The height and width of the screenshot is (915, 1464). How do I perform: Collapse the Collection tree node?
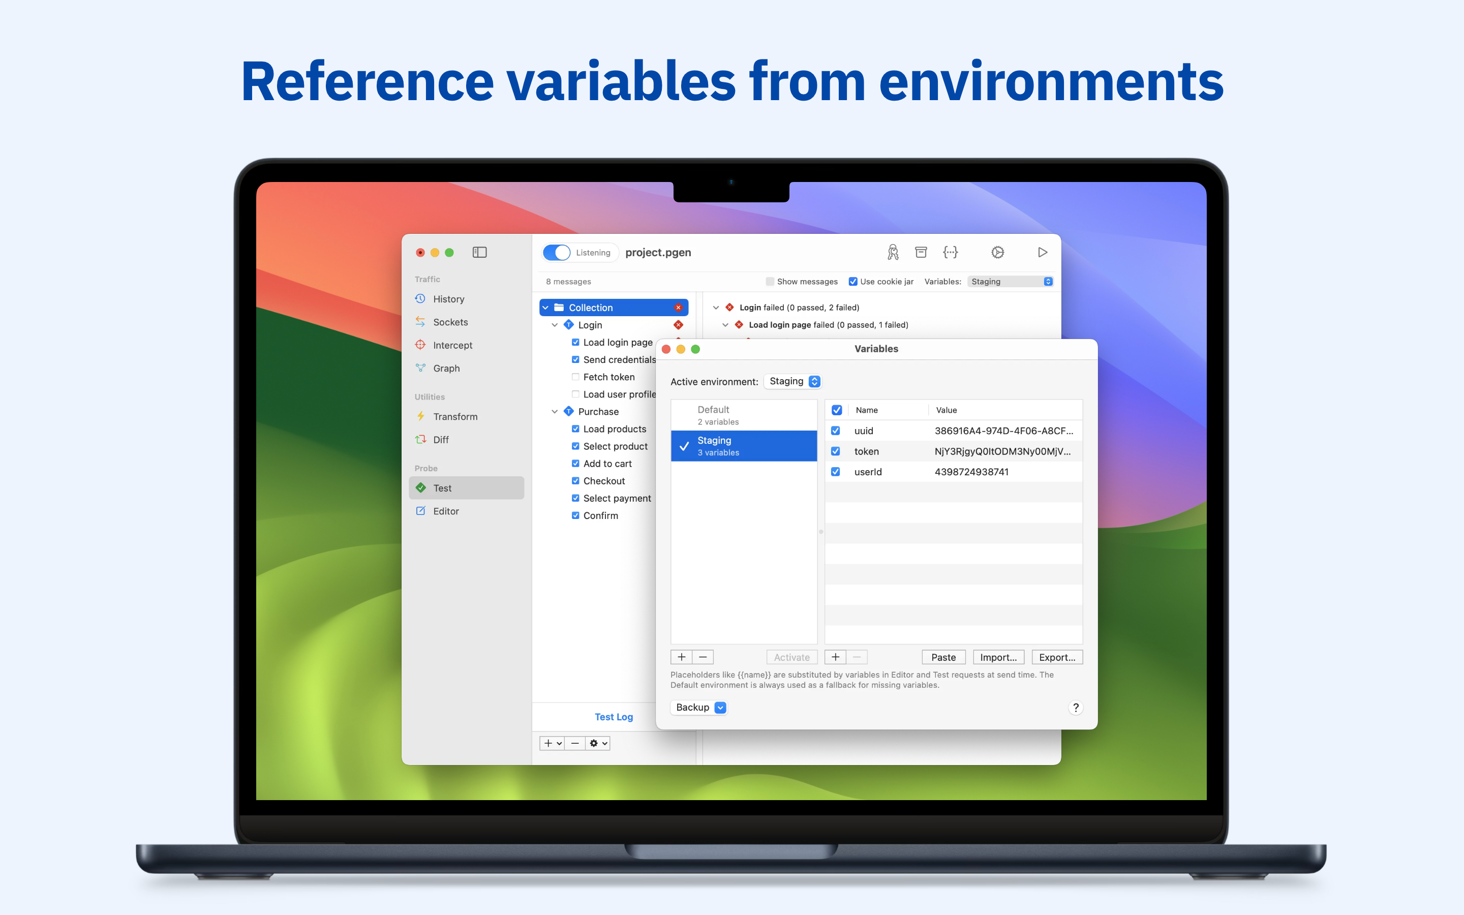[545, 308]
